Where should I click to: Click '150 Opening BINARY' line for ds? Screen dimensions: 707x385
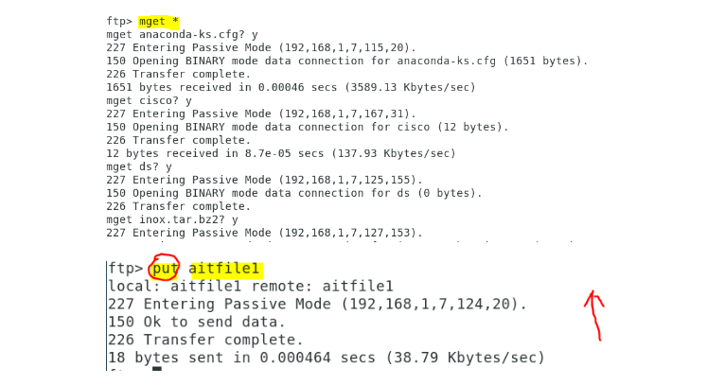pyautogui.click(x=294, y=193)
